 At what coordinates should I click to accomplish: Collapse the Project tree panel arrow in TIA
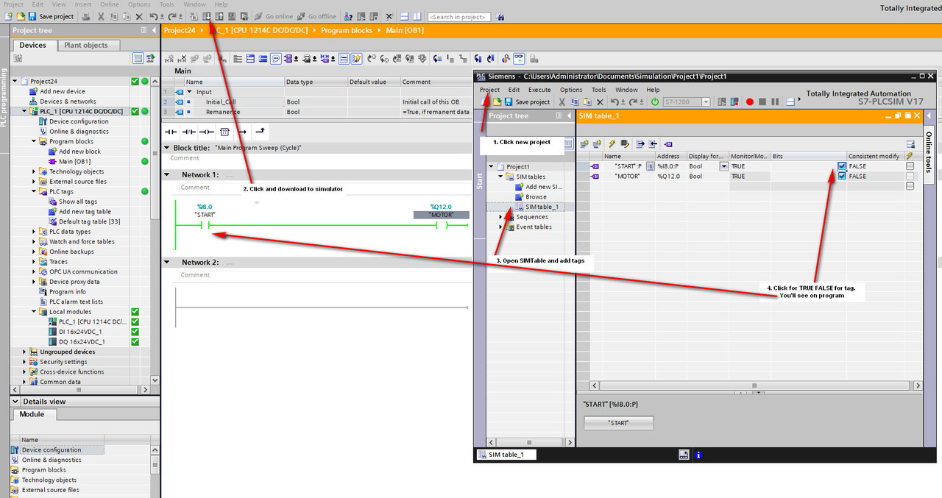tap(154, 30)
